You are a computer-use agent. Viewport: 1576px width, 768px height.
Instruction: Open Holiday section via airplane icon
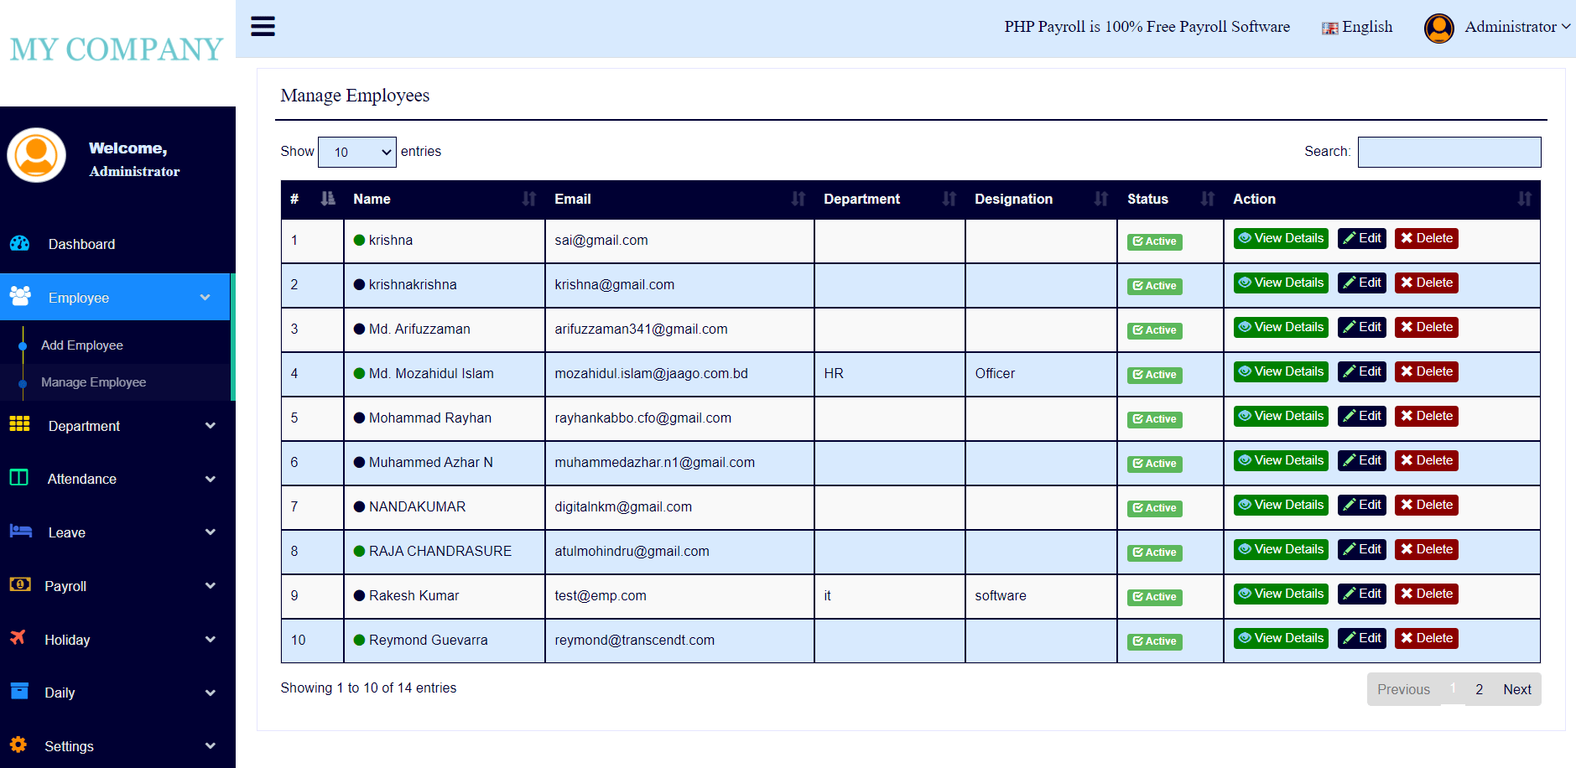coord(20,639)
